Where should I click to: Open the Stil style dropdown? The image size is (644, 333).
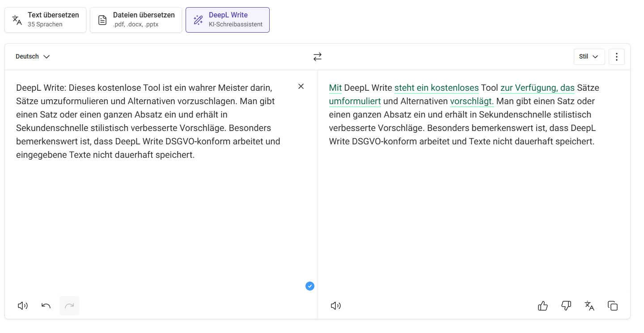point(589,57)
